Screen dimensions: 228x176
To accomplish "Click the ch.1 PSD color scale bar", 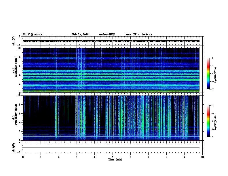I will point(208,74).
